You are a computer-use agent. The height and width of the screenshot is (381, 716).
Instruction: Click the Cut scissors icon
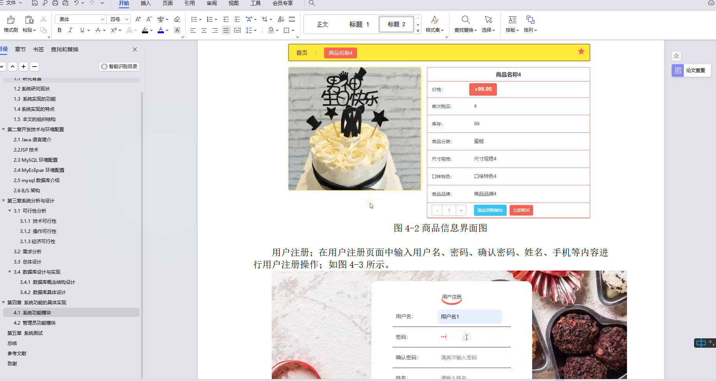pos(44,19)
